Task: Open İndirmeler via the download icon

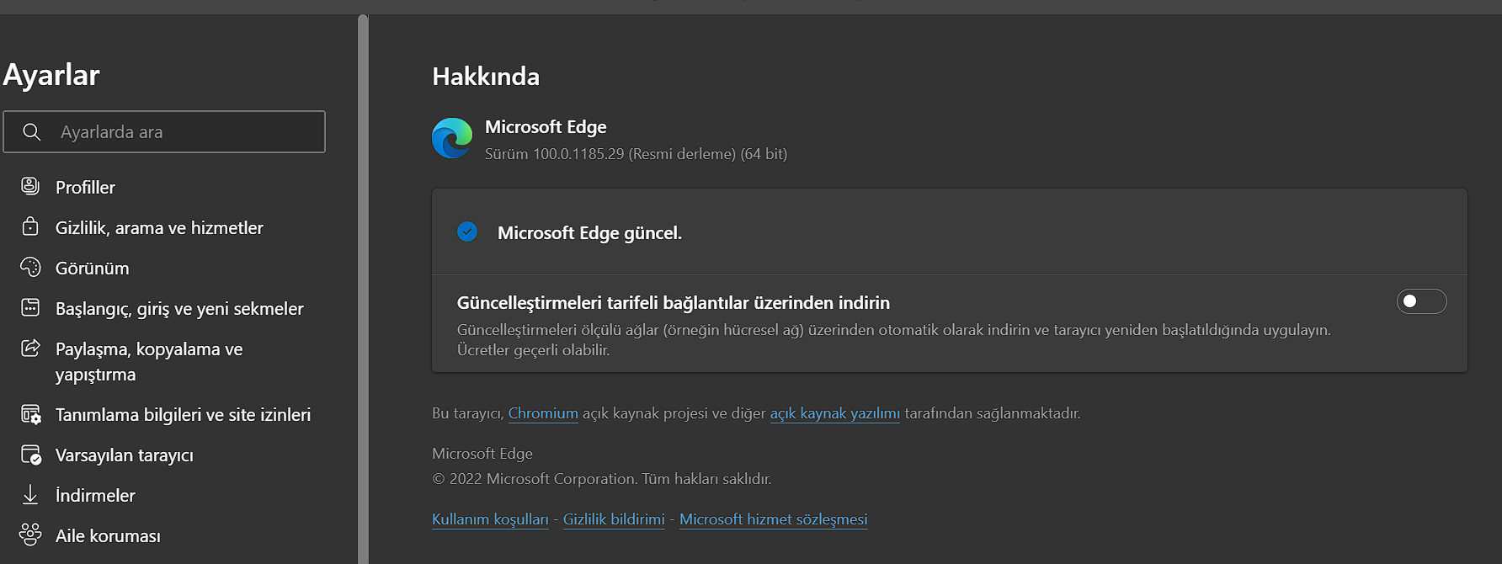Action: pos(30,494)
